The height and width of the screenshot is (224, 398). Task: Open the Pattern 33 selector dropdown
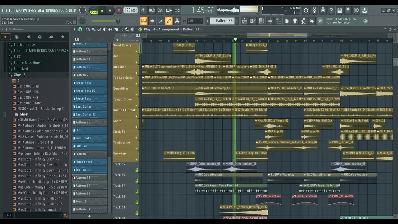click(222, 21)
